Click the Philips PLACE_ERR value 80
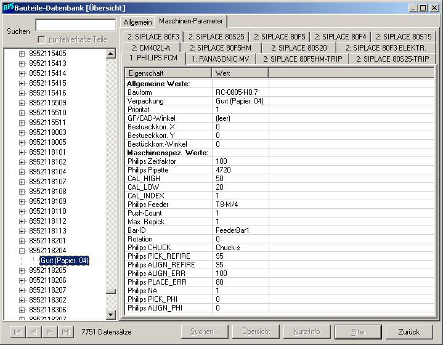443x345 pixels. [219, 282]
